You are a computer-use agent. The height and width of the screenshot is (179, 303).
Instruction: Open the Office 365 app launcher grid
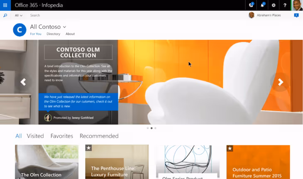tap(5, 5)
